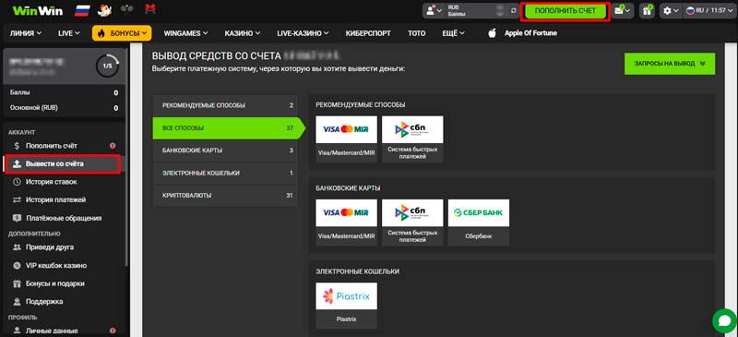The image size is (738, 337).
Task: Select БАНКОВСКИЕ КАРТЫ category tab
Action: (225, 150)
